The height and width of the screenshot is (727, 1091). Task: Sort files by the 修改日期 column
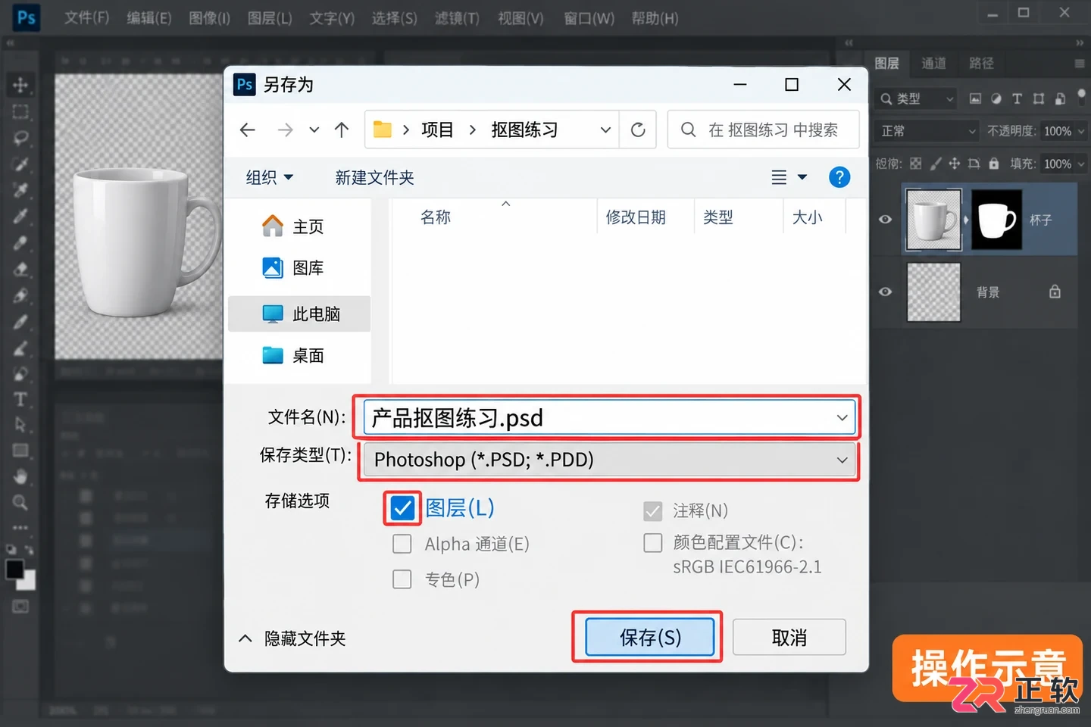(636, 217)
